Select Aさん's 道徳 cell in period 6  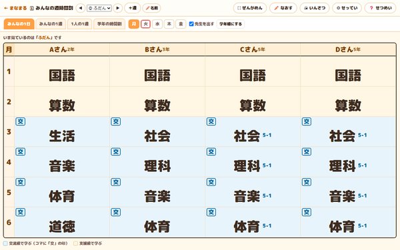62,222
